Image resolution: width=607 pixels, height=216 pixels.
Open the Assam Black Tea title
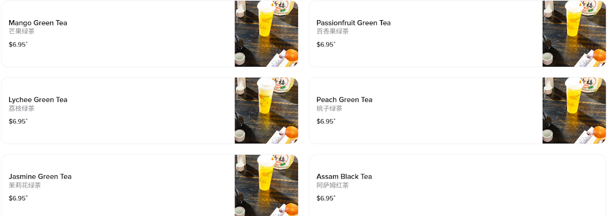point(344,177)
